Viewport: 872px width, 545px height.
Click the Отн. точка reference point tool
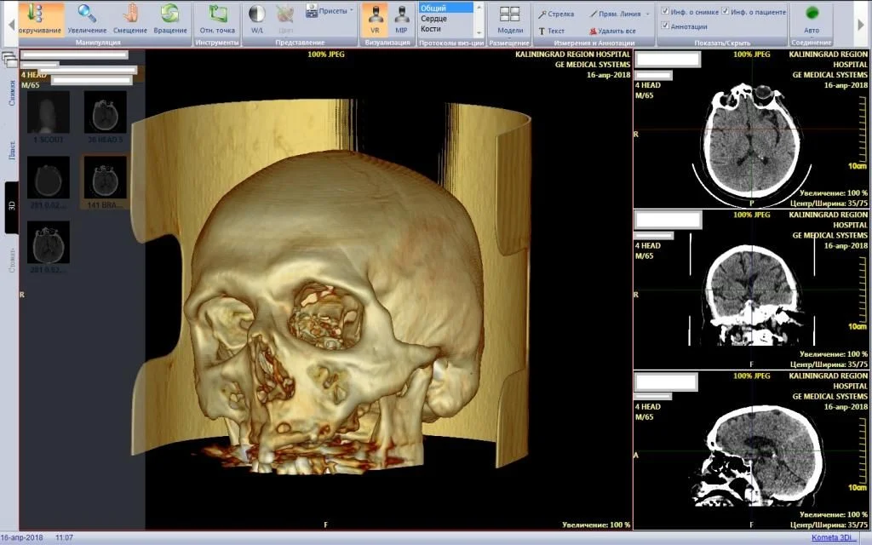(x=217, y=19)
